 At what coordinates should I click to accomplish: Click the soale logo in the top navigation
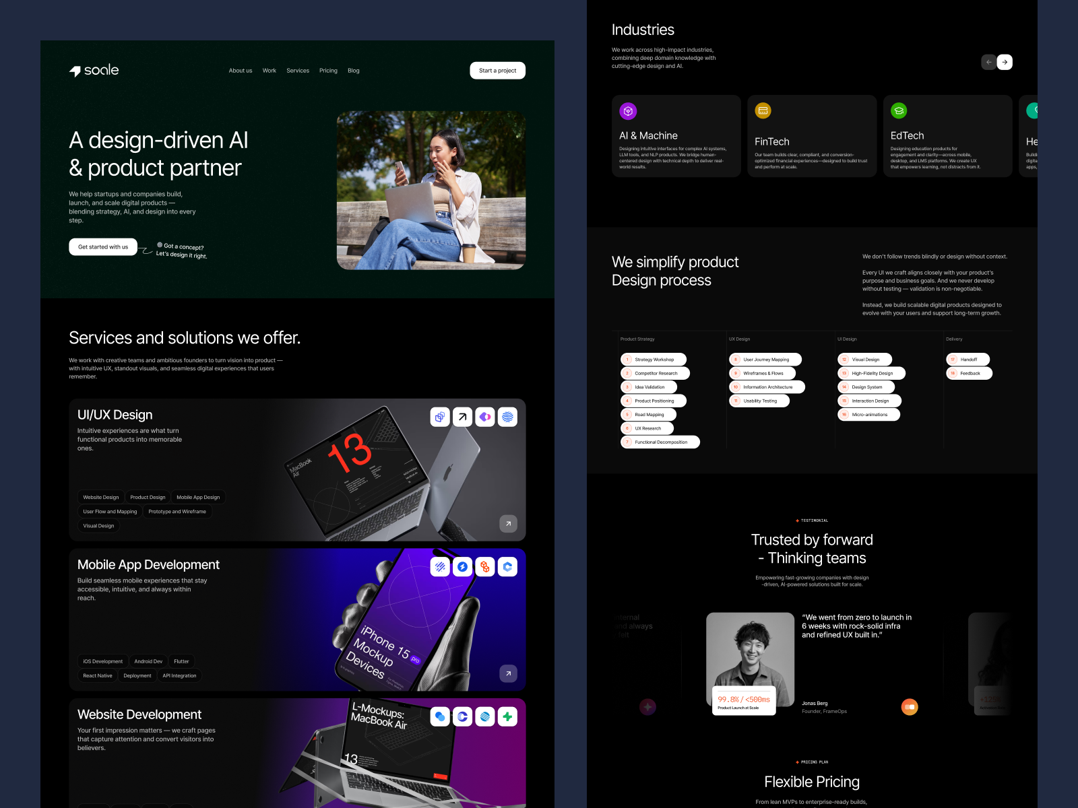click(94, 70)
